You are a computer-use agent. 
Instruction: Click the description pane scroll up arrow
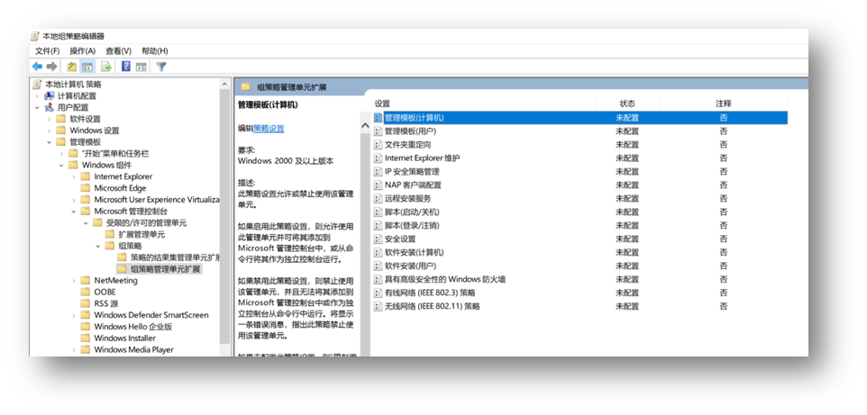[364, 126]
